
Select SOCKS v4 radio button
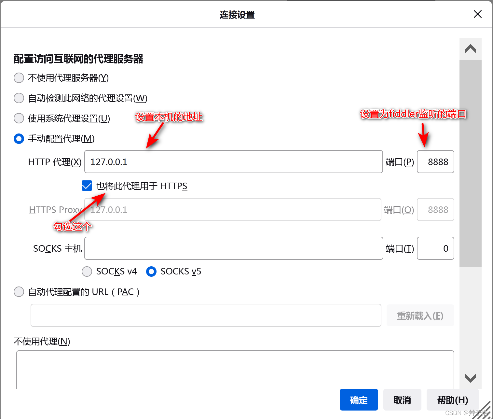(x=87, y=272)
